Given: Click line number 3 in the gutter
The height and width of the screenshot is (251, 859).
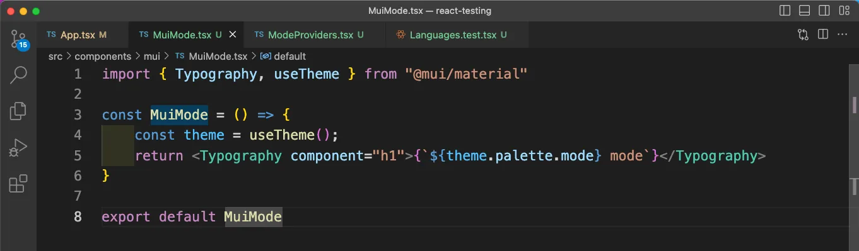Looking at the screenshot, I should tap(78, 114).
